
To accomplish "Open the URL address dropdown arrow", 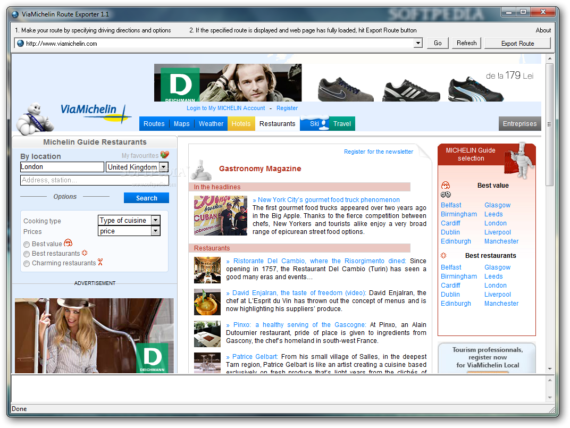I will (x=418, y=43).
